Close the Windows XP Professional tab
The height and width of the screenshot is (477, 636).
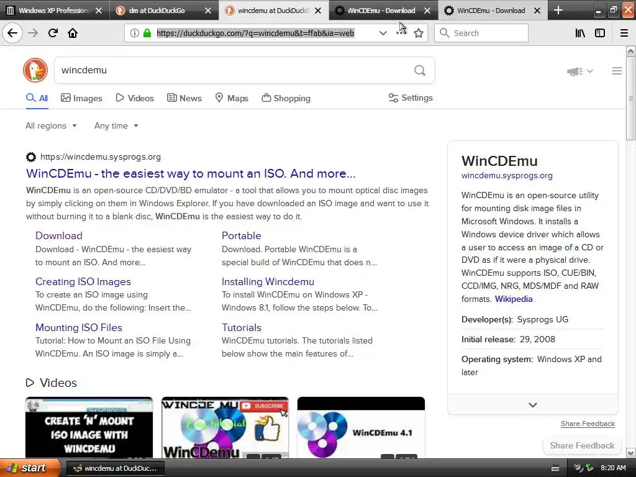point(99,11)
